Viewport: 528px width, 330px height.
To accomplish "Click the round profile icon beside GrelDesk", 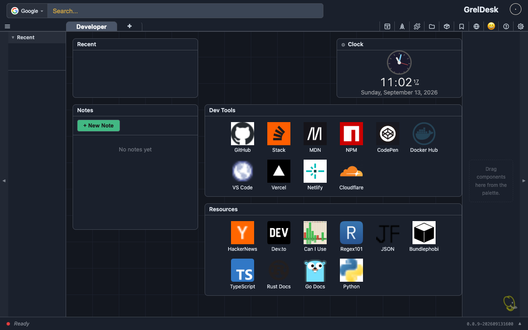I will tap(516, 9).
